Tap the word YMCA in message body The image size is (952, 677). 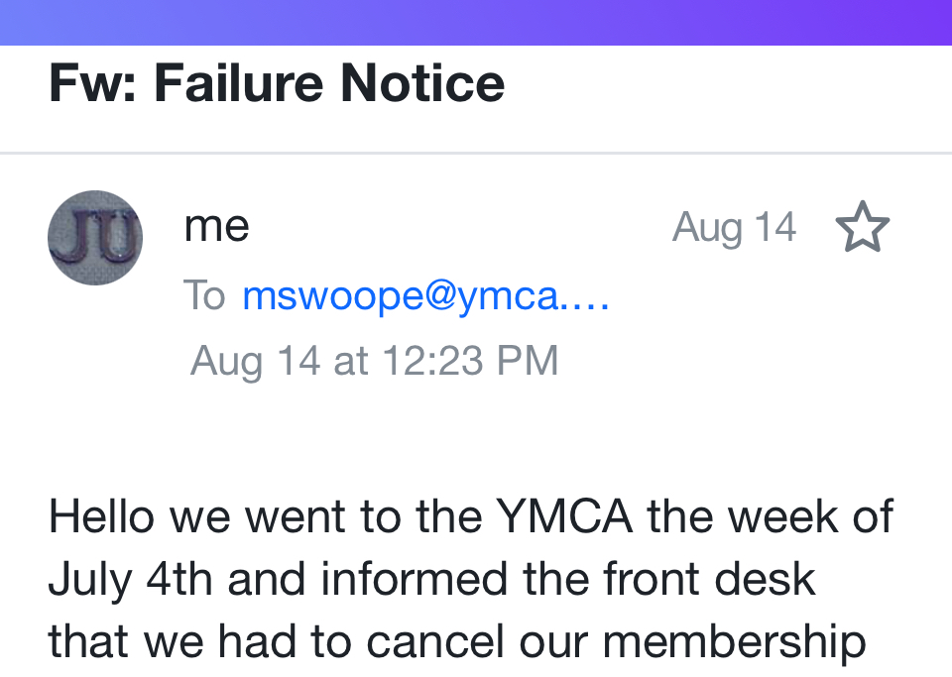pyautogui.click(x=565, y=517)
